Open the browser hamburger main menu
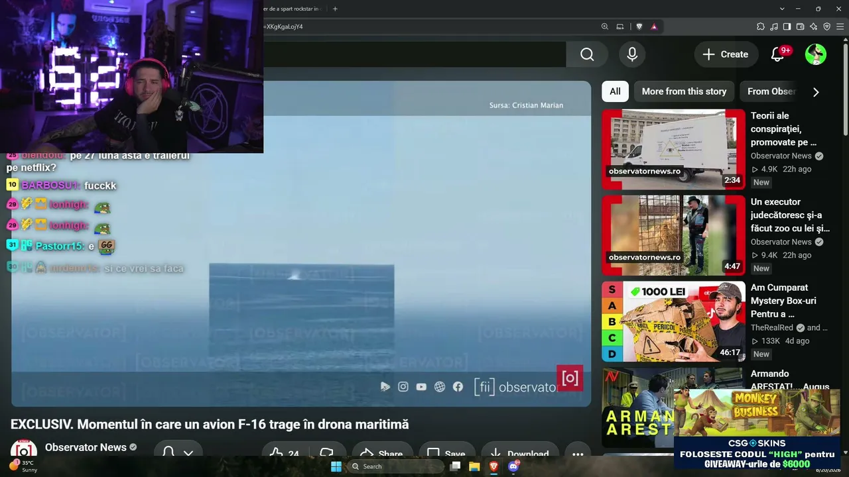Screen dimensions: 849x477 pos(840,26)
